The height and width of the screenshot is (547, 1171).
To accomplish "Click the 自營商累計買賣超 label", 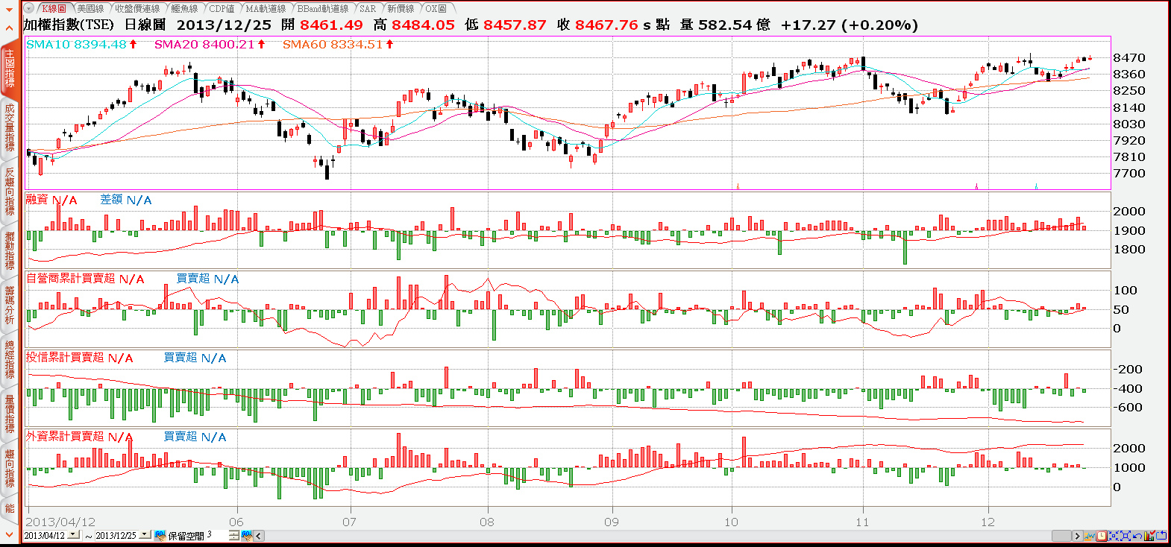I will click(x=71, y=279).
